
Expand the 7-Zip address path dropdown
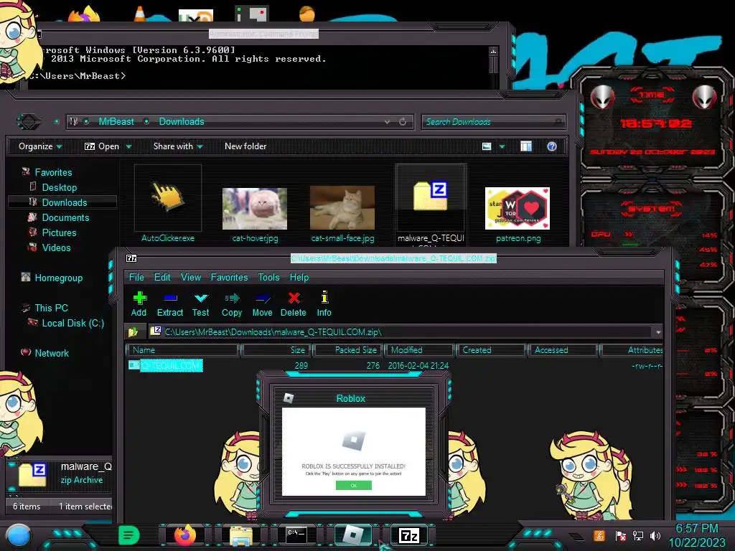(x=658, y=332)
